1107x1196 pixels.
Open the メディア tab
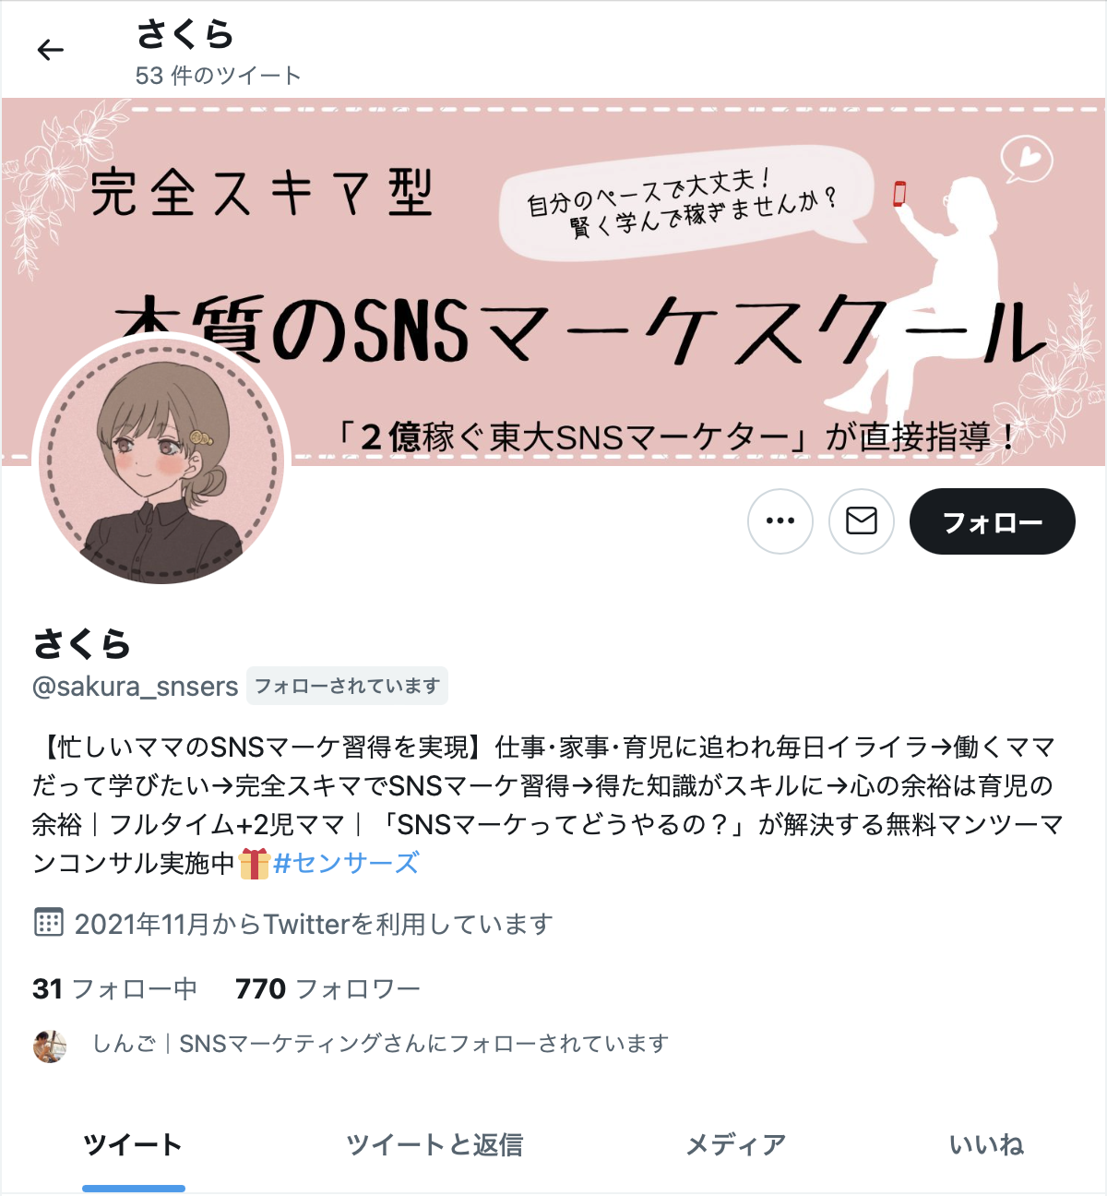736,1145
